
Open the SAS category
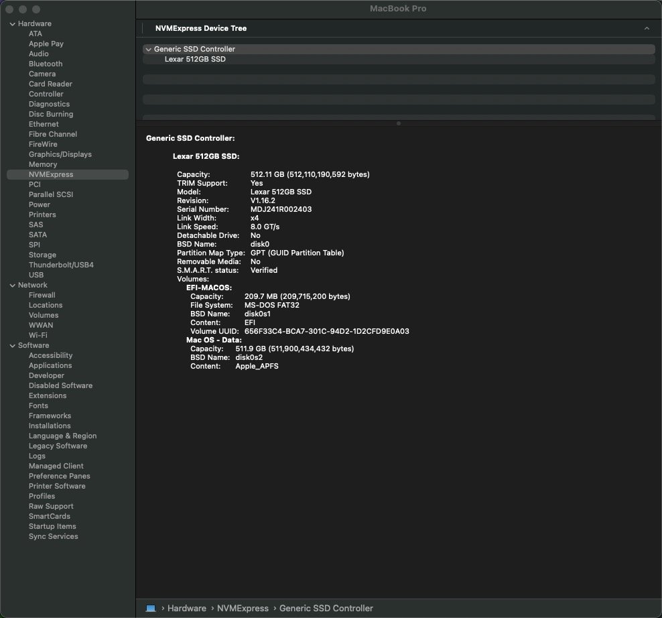click(x=36, y=225)
